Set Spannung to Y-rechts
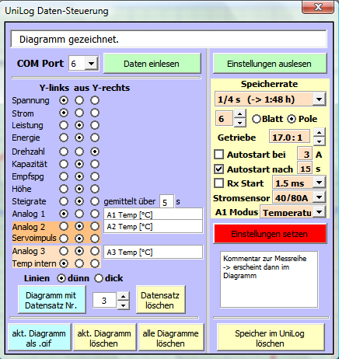 95,100
